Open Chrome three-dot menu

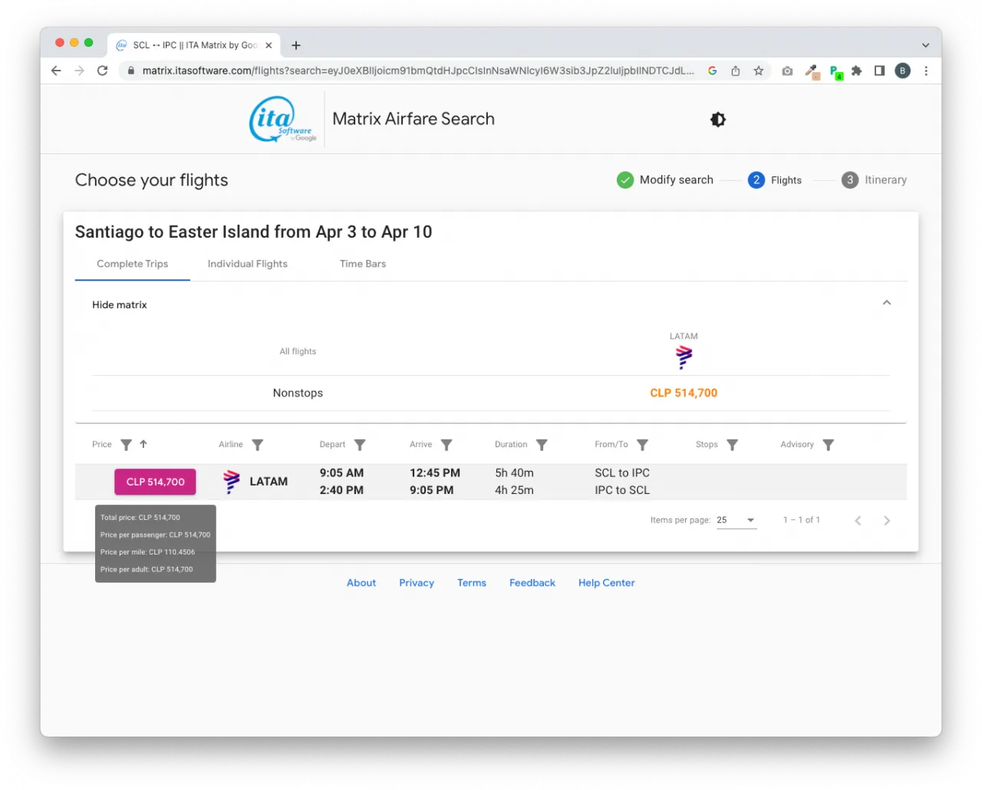coord(926,71)
